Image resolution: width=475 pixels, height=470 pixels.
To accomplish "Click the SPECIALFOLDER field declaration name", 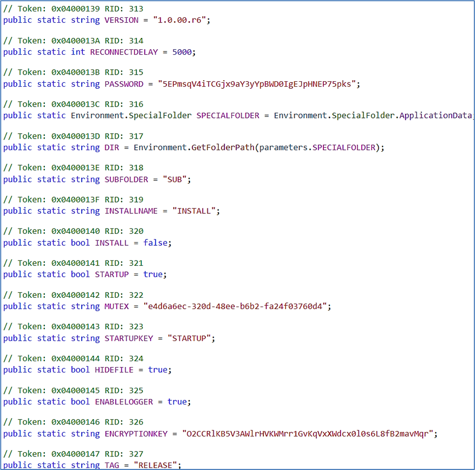I will click(x=228, y=115).
